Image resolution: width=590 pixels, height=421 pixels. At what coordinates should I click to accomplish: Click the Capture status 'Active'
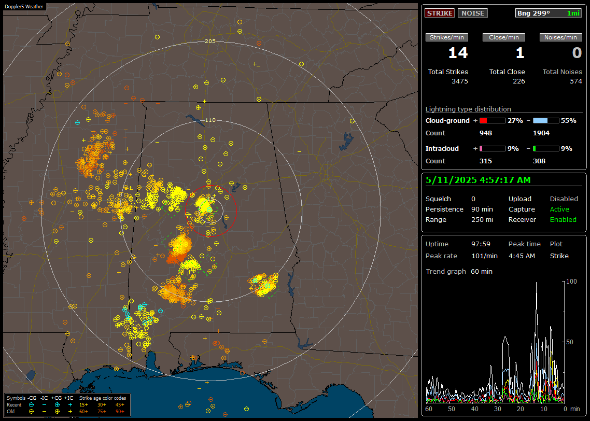[x=559, y=209]
